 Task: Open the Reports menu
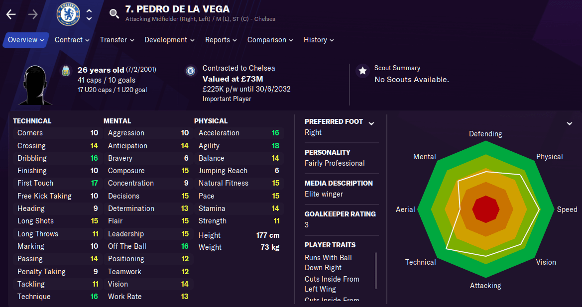point(221,40)
